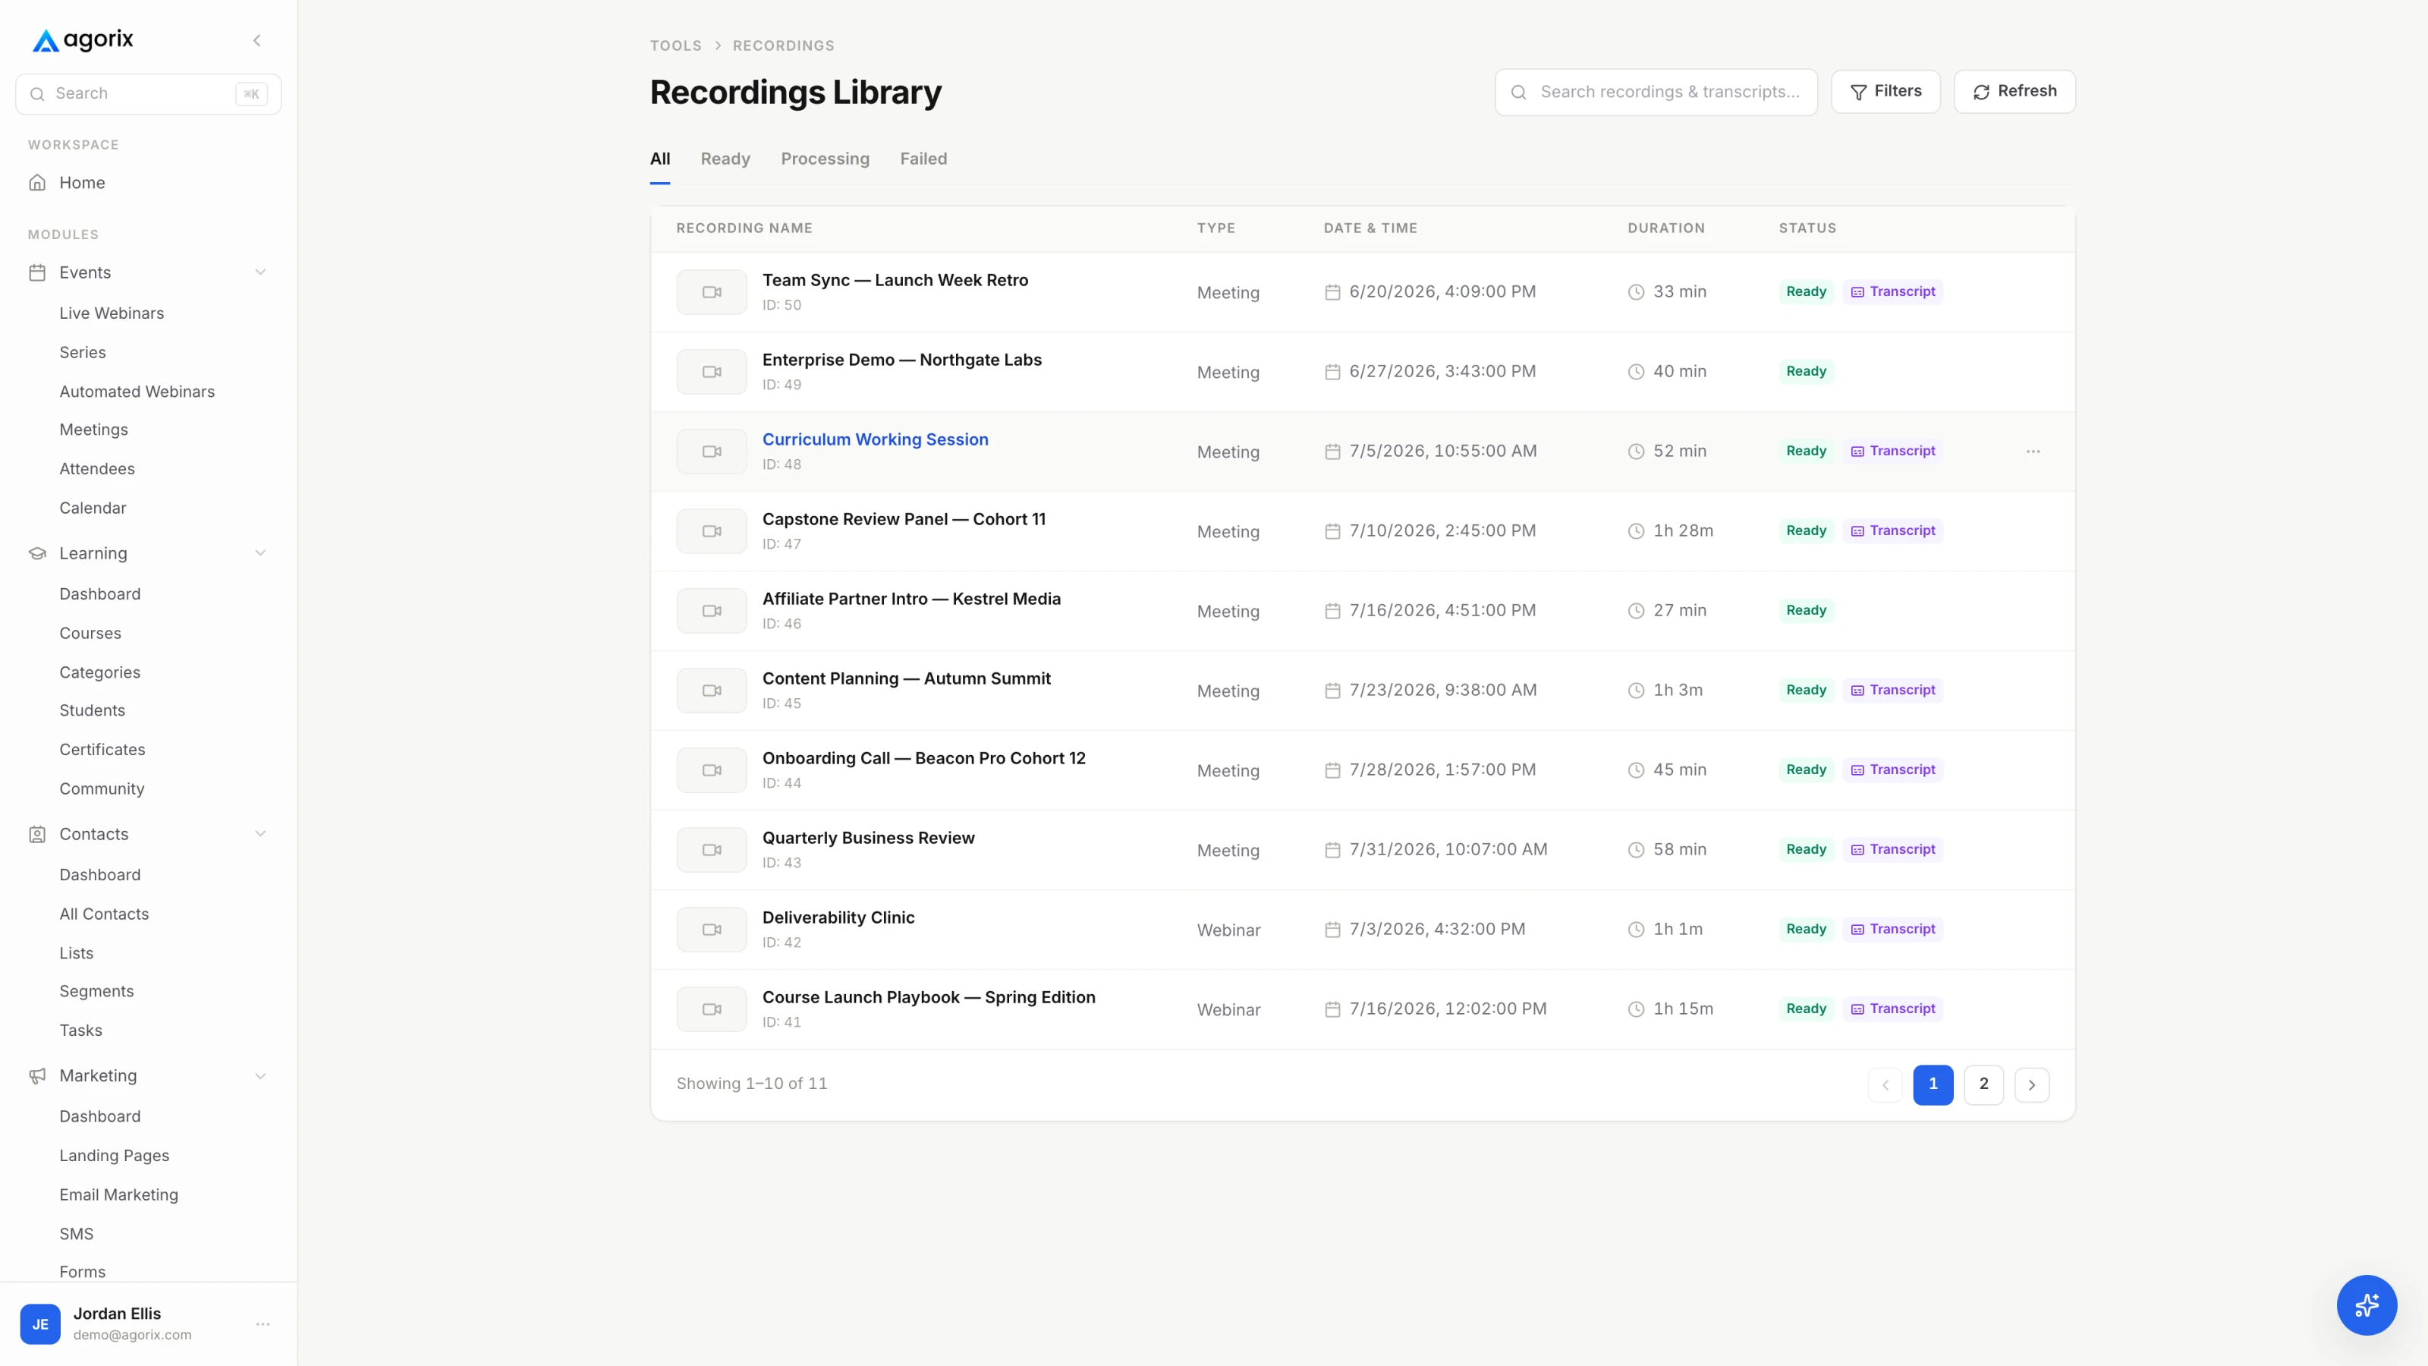Open Segments under Contacts
This screenshot has width=2428, height=1366.
tap(96, 992)
